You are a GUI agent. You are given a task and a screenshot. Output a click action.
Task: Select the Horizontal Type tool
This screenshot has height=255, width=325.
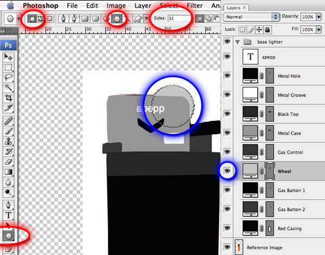click(x=9, y=214)
